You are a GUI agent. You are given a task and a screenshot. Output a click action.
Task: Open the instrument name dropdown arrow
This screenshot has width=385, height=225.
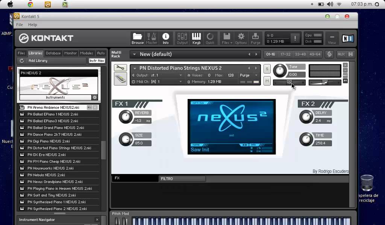click(x=135, y=68)
